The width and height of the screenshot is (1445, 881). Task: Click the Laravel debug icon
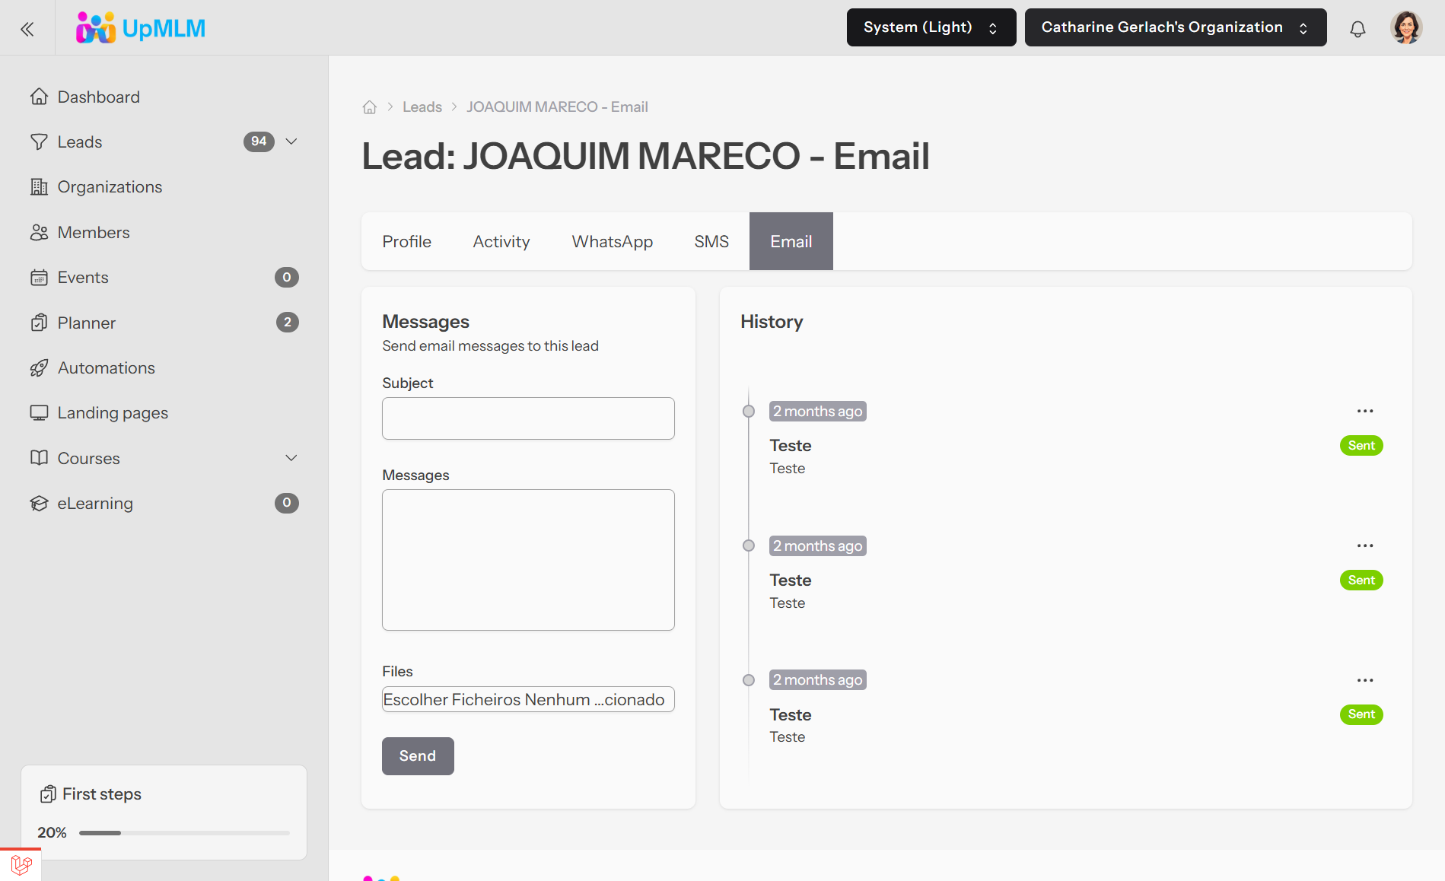[21, 865]
